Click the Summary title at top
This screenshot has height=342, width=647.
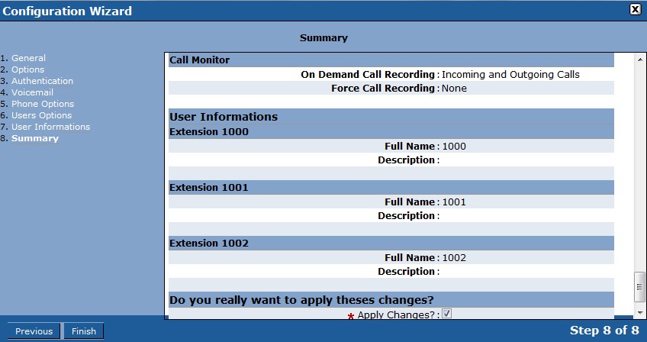pos(324,38)
